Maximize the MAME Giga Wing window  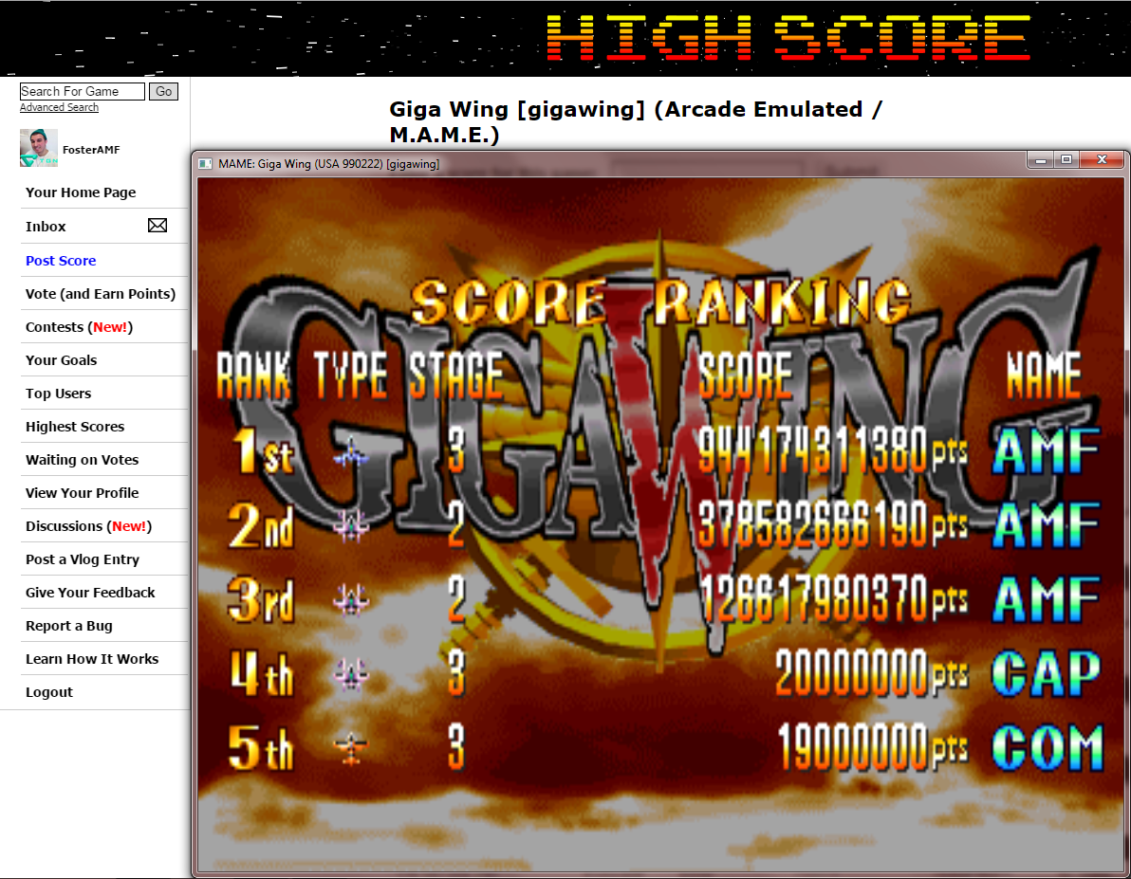pyautogui.click(x=1066, y=160)
